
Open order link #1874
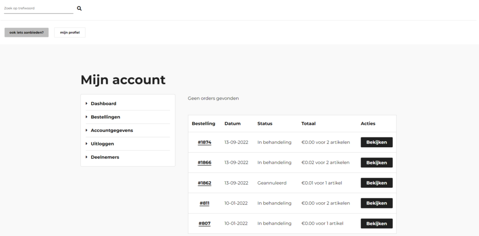204,142
